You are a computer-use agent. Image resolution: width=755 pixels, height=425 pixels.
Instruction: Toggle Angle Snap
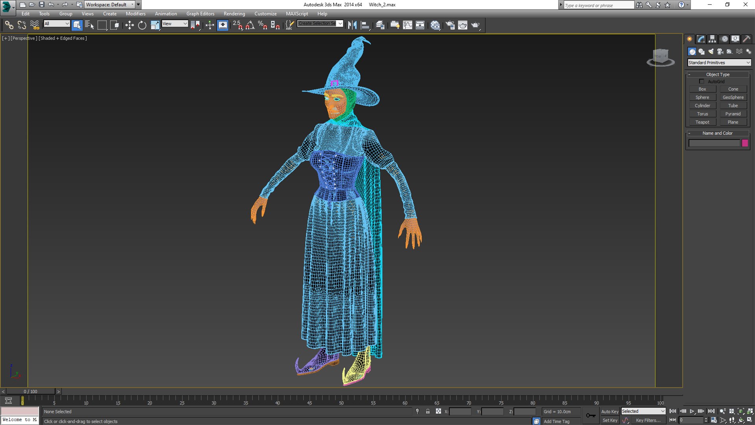pyautogui.click(x=250, y=25)
